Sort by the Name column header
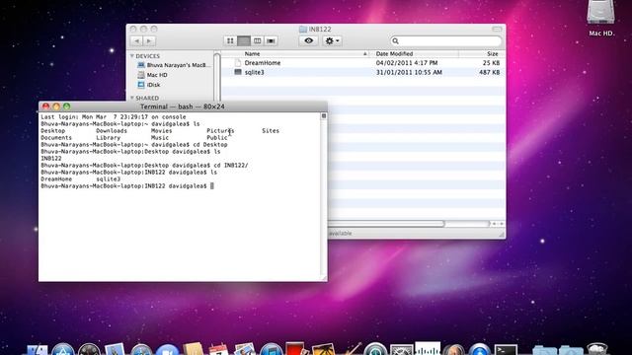Image resolution: width=632 pixels, height=355 pixels. point(295,53)
